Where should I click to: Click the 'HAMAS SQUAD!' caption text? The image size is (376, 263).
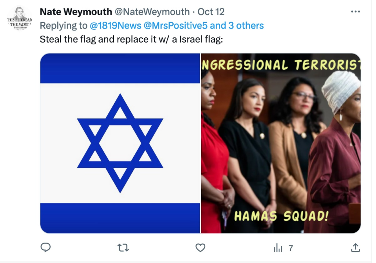pyautogui.click(x=281, y=216)
